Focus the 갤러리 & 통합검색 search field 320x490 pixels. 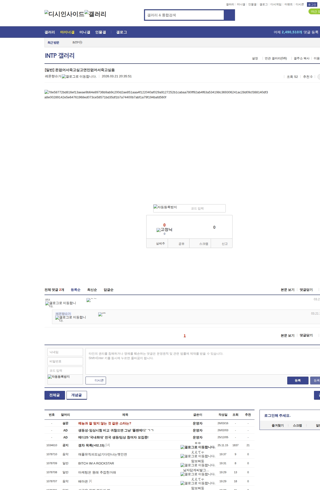click(184, 15)
